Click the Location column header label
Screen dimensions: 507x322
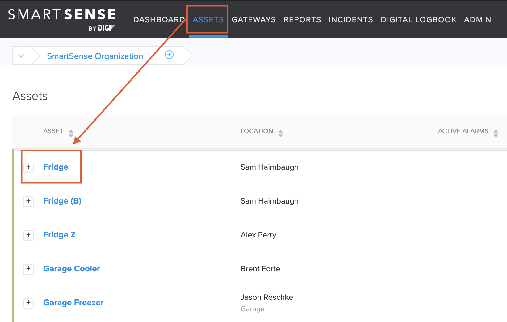click(257, 131)
